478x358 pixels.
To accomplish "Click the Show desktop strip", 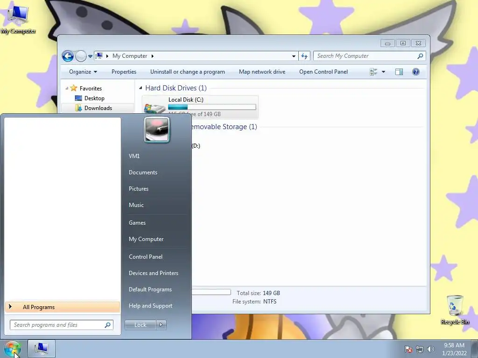I will (x=475, y=349).
